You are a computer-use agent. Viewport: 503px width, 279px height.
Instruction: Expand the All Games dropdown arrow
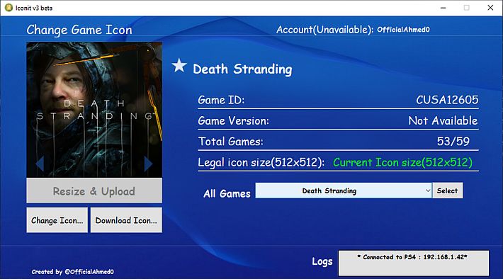pyautogui.click(x=428, y=190)
